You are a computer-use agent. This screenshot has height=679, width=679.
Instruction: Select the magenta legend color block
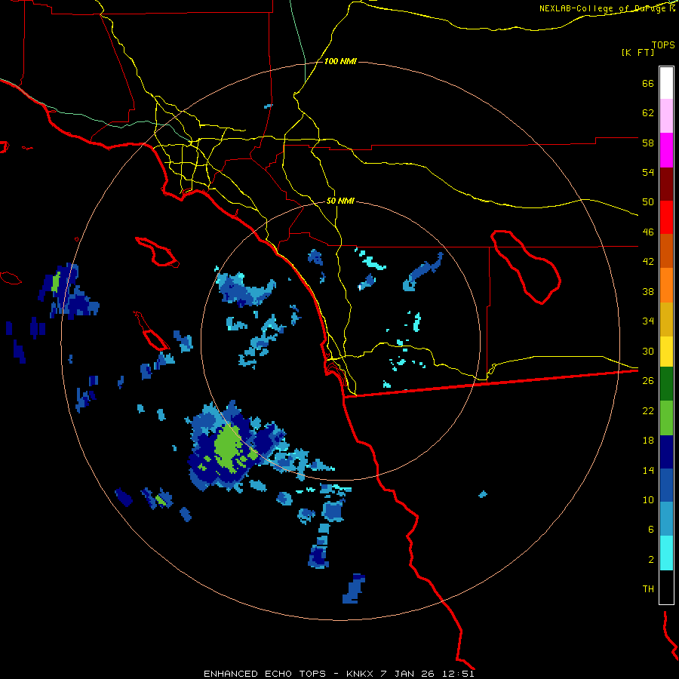point(666,150)
